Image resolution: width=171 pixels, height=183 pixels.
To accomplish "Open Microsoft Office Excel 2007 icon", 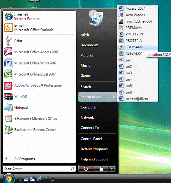I will [8, 74].
